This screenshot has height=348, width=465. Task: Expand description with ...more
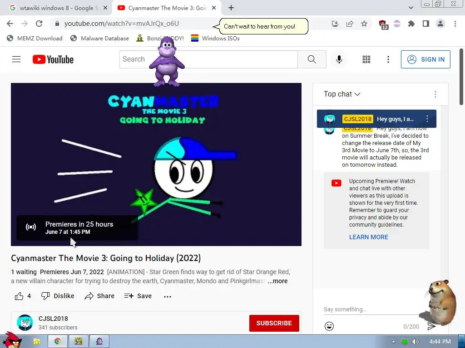(277, 281)
